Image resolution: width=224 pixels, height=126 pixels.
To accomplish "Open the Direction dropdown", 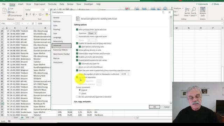I will (92, 33).
